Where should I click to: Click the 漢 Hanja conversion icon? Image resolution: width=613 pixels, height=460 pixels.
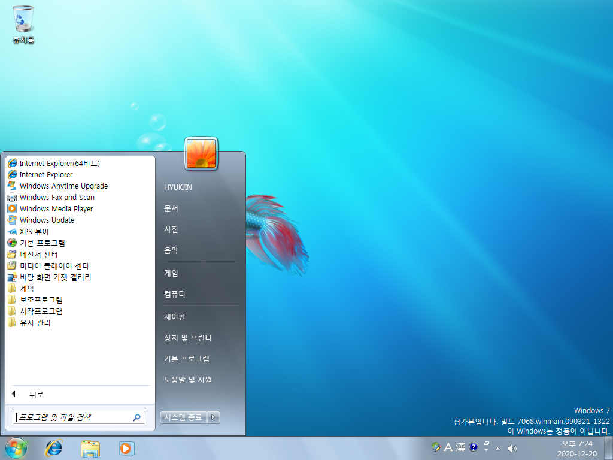click(460, 447)
